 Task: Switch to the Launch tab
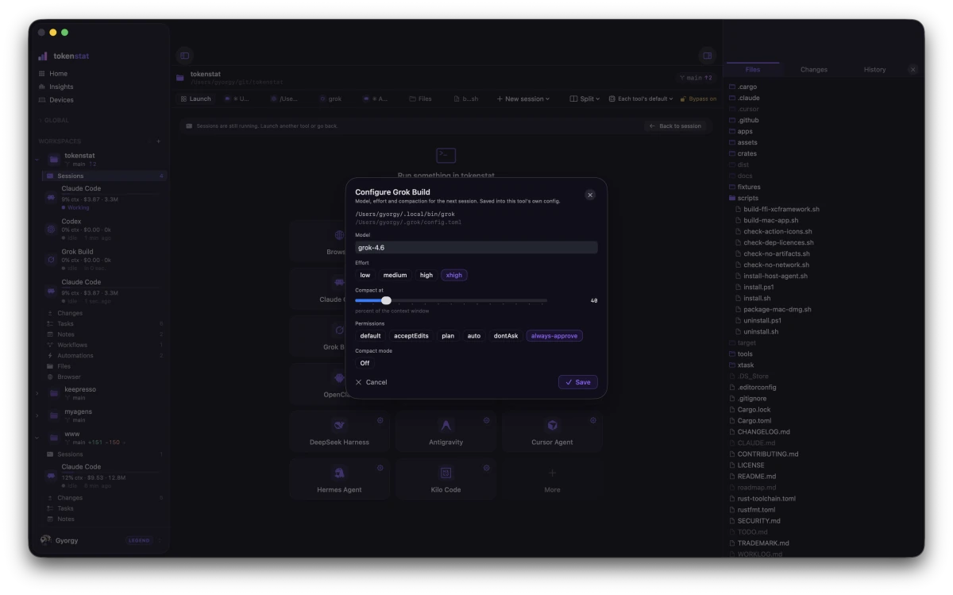(x=196, y=99)
